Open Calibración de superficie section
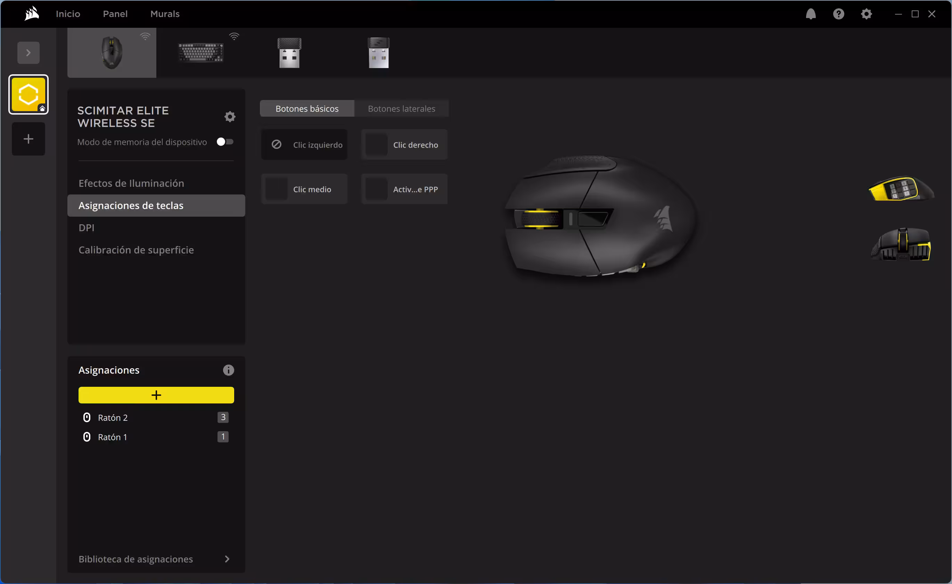 point(156,250)
